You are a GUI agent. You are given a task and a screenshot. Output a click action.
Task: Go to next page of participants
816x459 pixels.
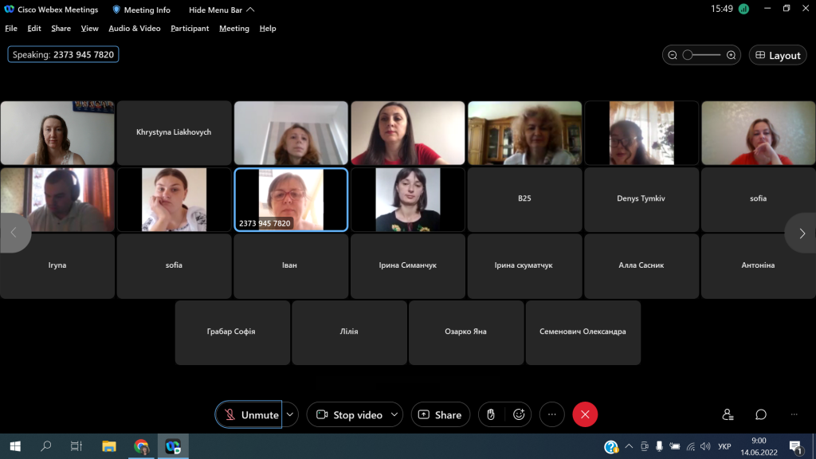[802, 233]
